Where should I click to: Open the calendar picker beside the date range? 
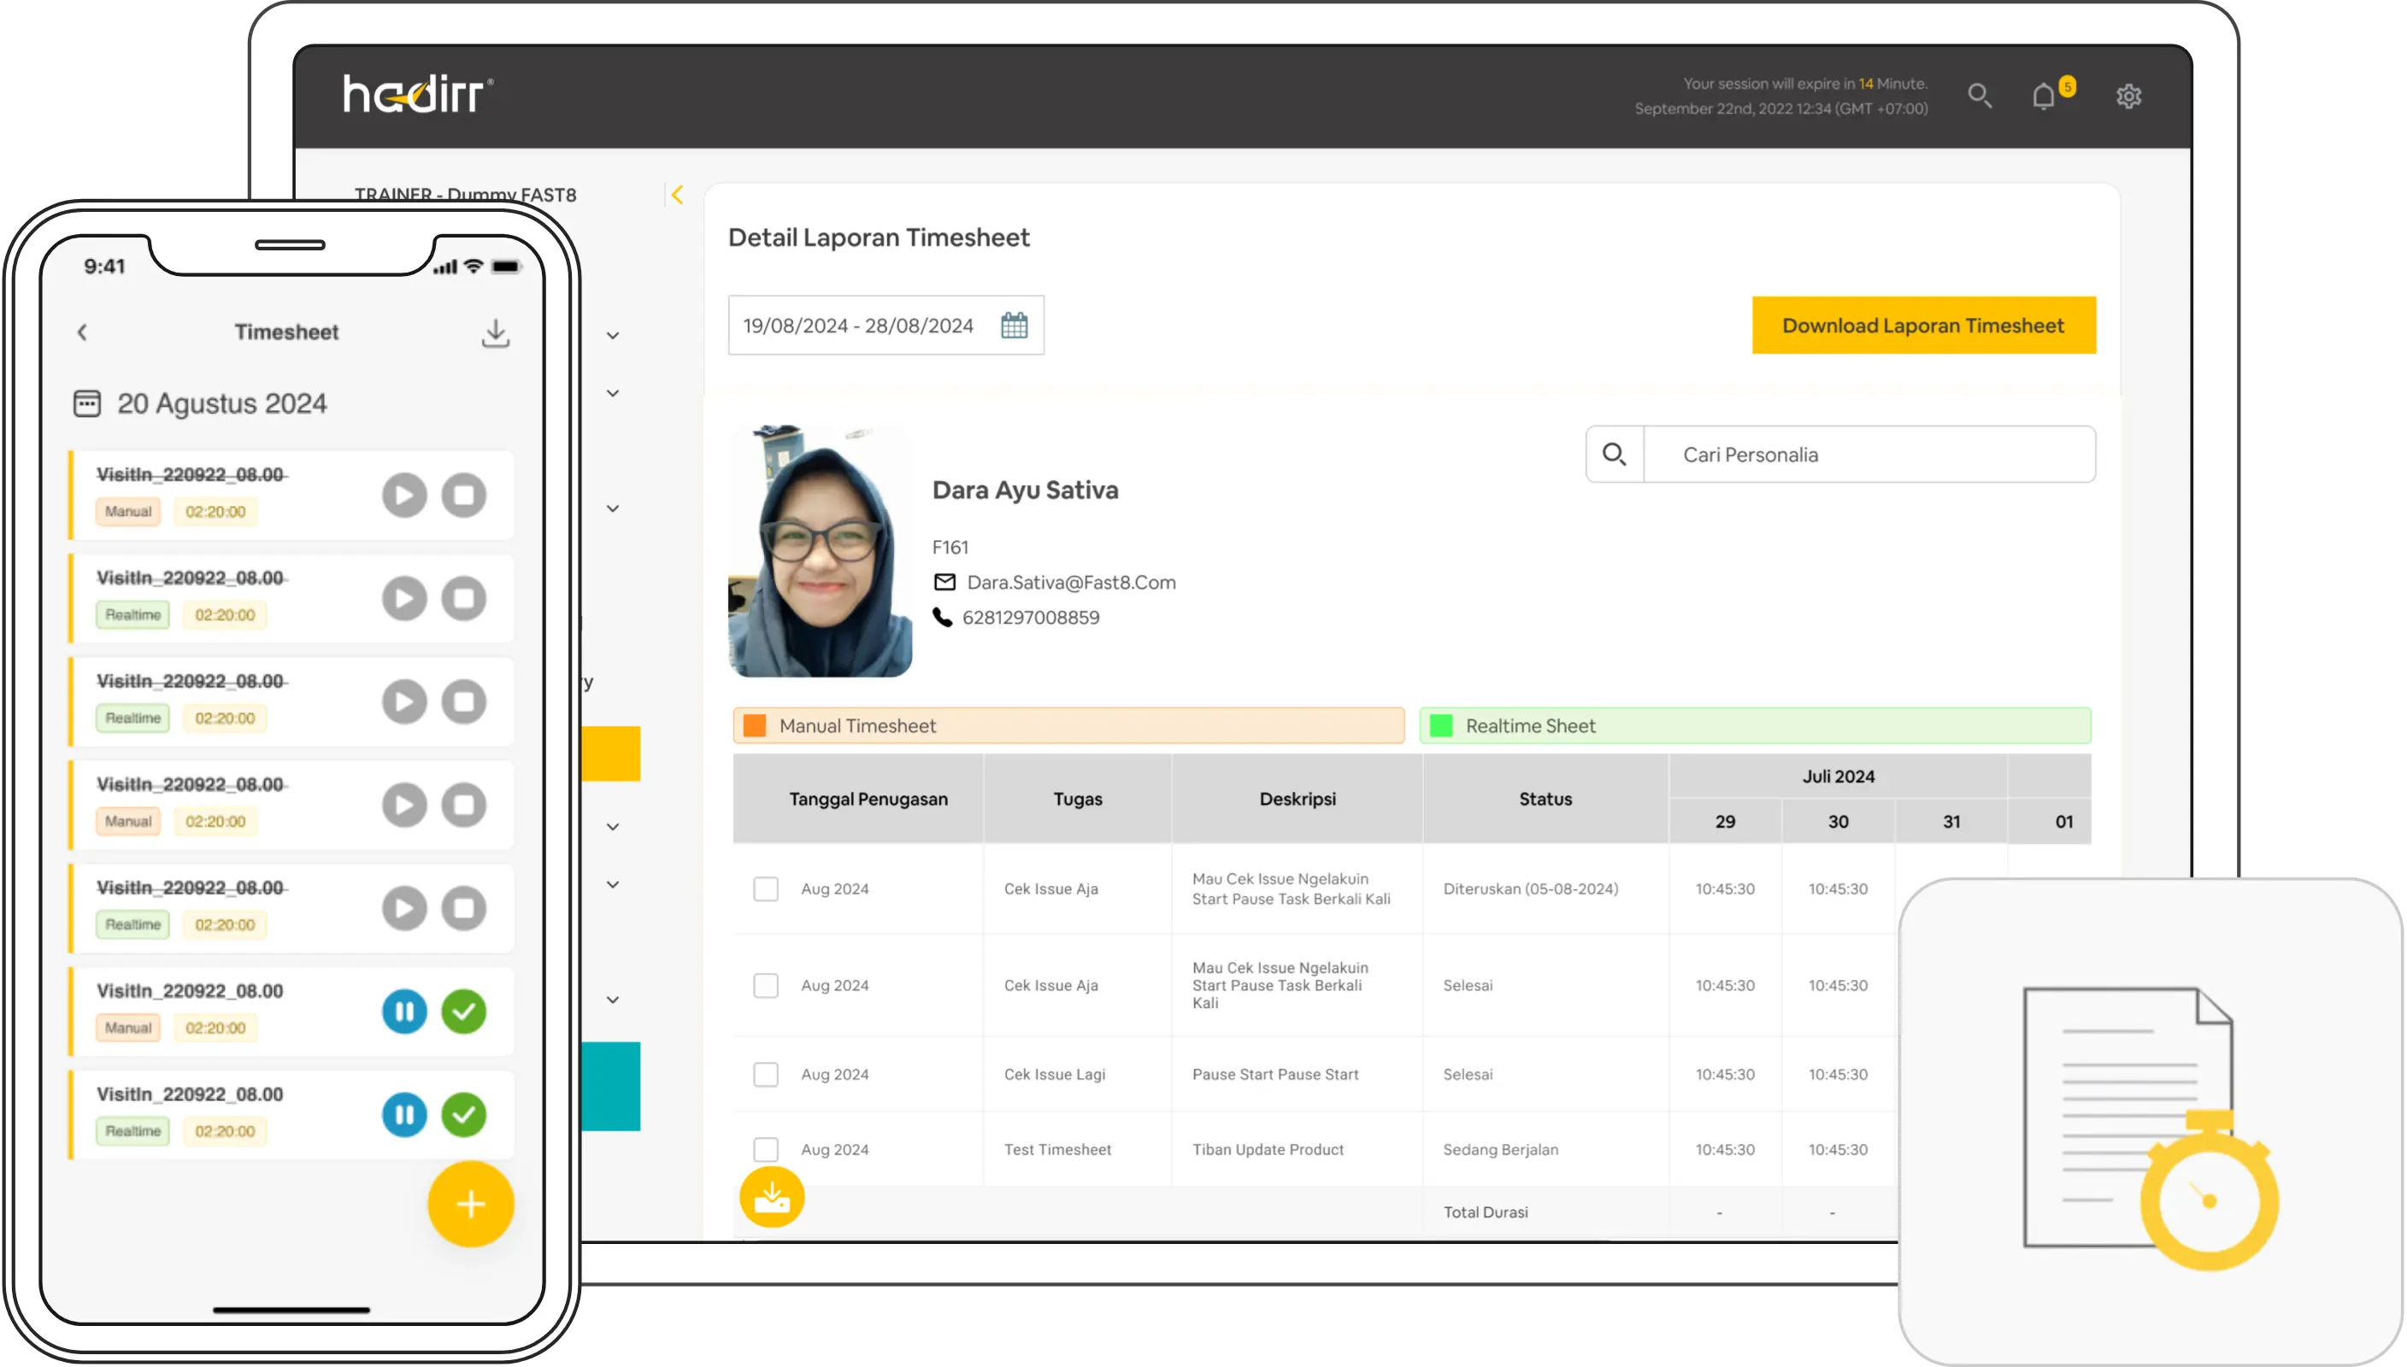(x=1015, y=325)
